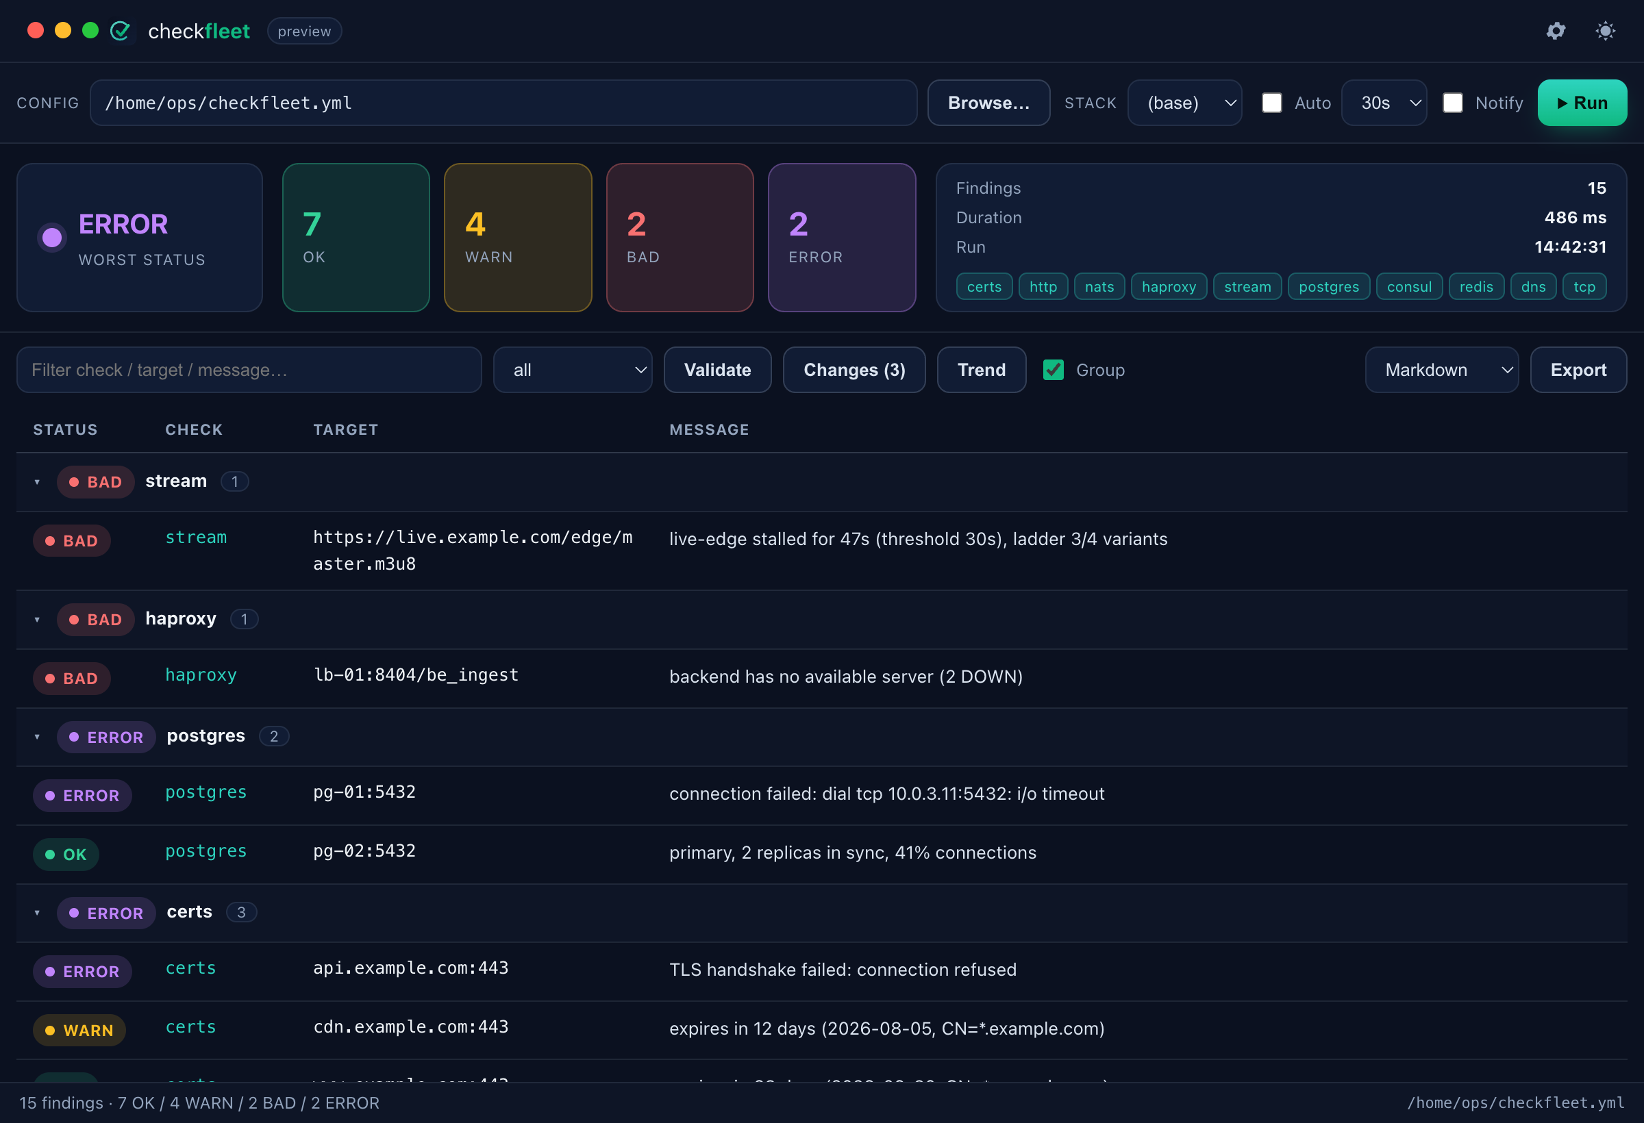Click the OK status badge for pg-02
Screen dimensions: 1644x1123
click(66, 855)
